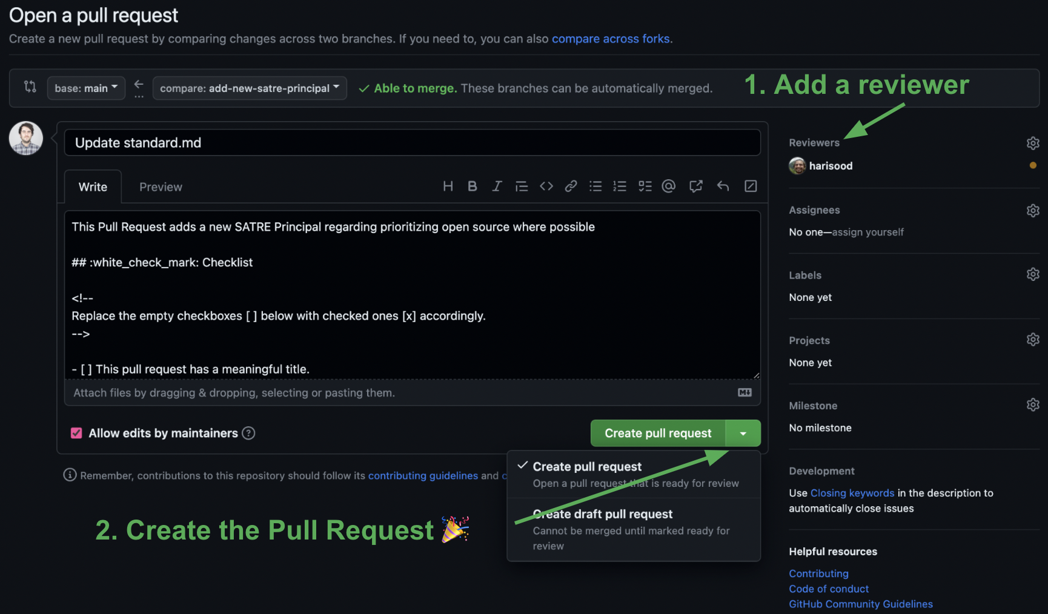1048x614 pixels.
Task: Click the Create pull request dropdown arrow
Action: click(x=743, y=434)
